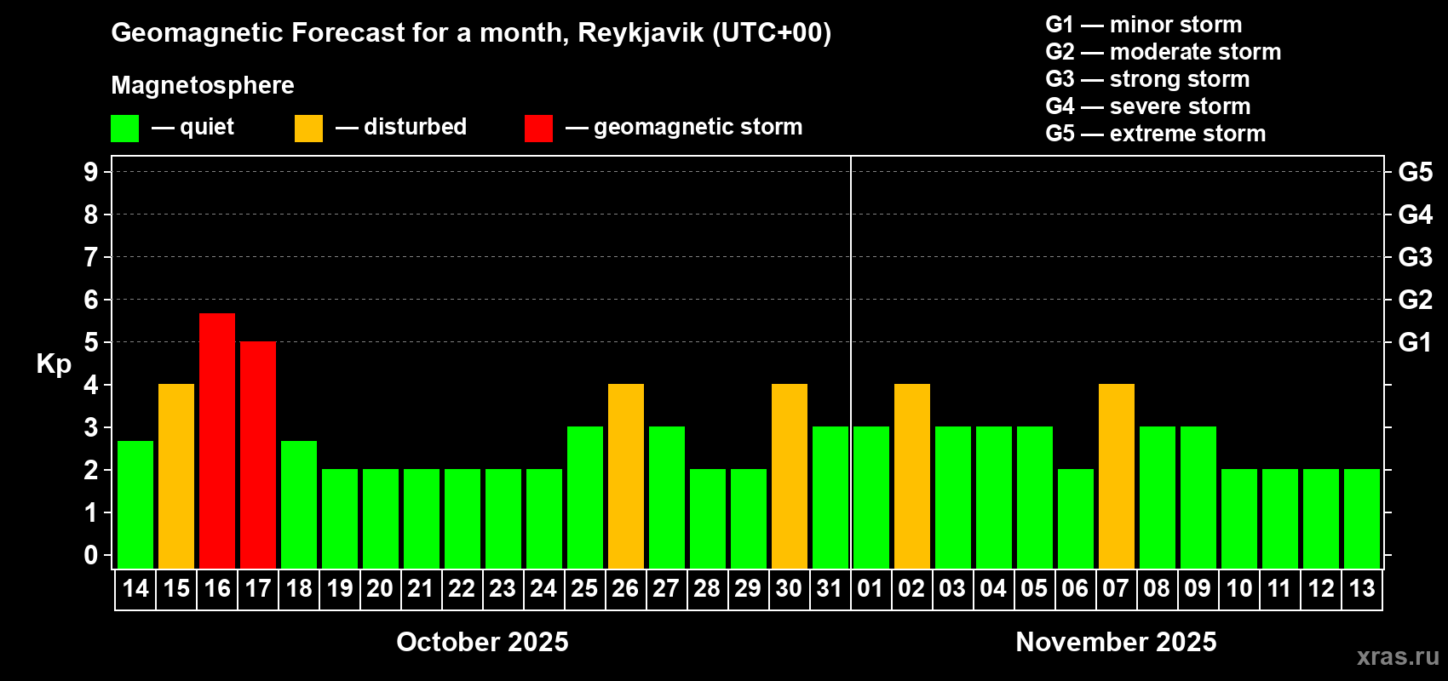The height and width of the screenshot is (681, 1448).
Task: Click the date label 20 on the axis
Action: (x=381, y=588)
